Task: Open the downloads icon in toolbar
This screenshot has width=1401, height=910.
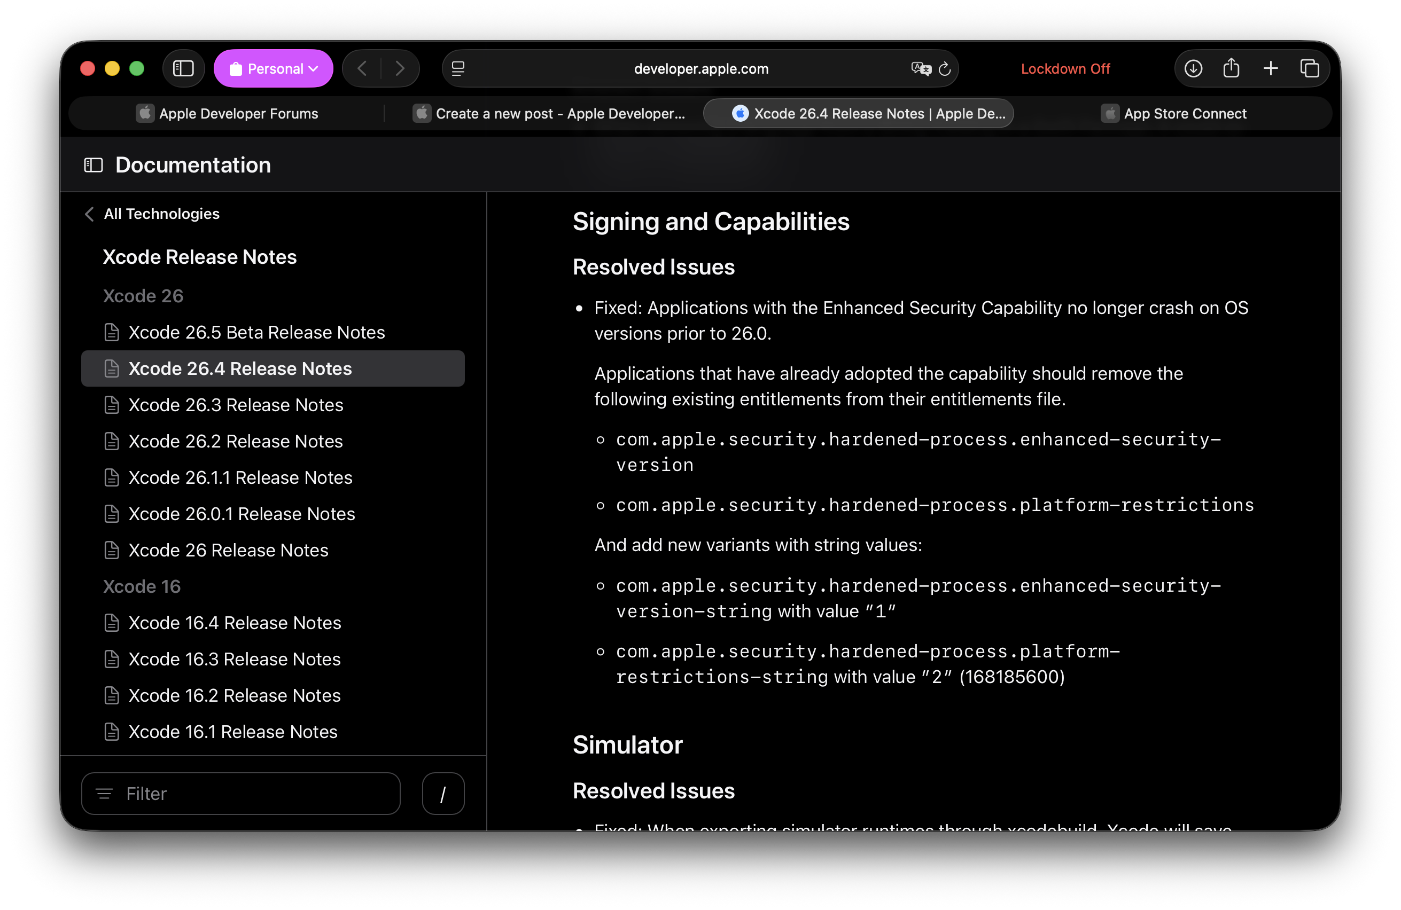Action: coord(1193,69)
